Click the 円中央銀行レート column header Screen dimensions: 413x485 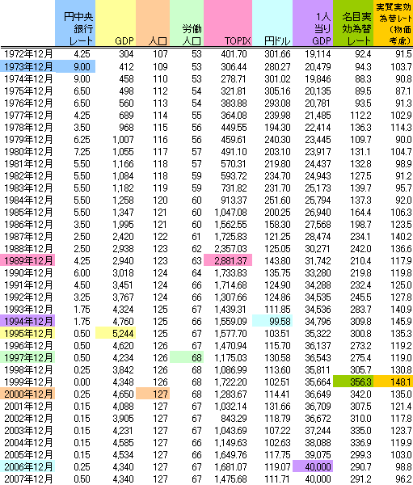point(75,23)
